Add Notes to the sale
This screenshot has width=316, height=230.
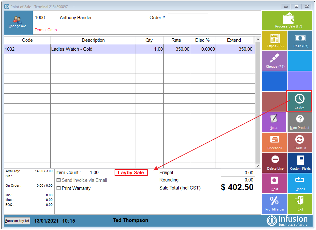coord(274,122)
